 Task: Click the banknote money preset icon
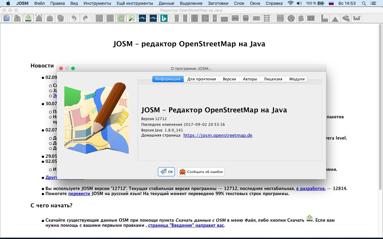tap(311, 18)
